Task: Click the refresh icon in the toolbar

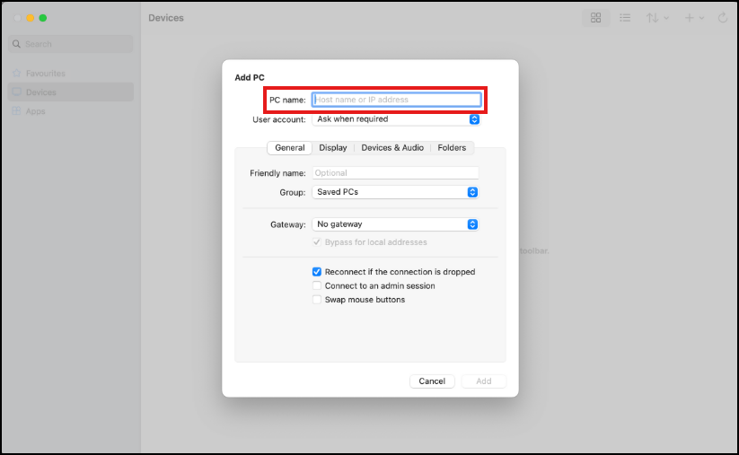Action: (x=723, y=18)
